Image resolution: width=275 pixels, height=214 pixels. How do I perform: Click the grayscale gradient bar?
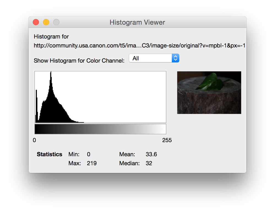[100, 129]
